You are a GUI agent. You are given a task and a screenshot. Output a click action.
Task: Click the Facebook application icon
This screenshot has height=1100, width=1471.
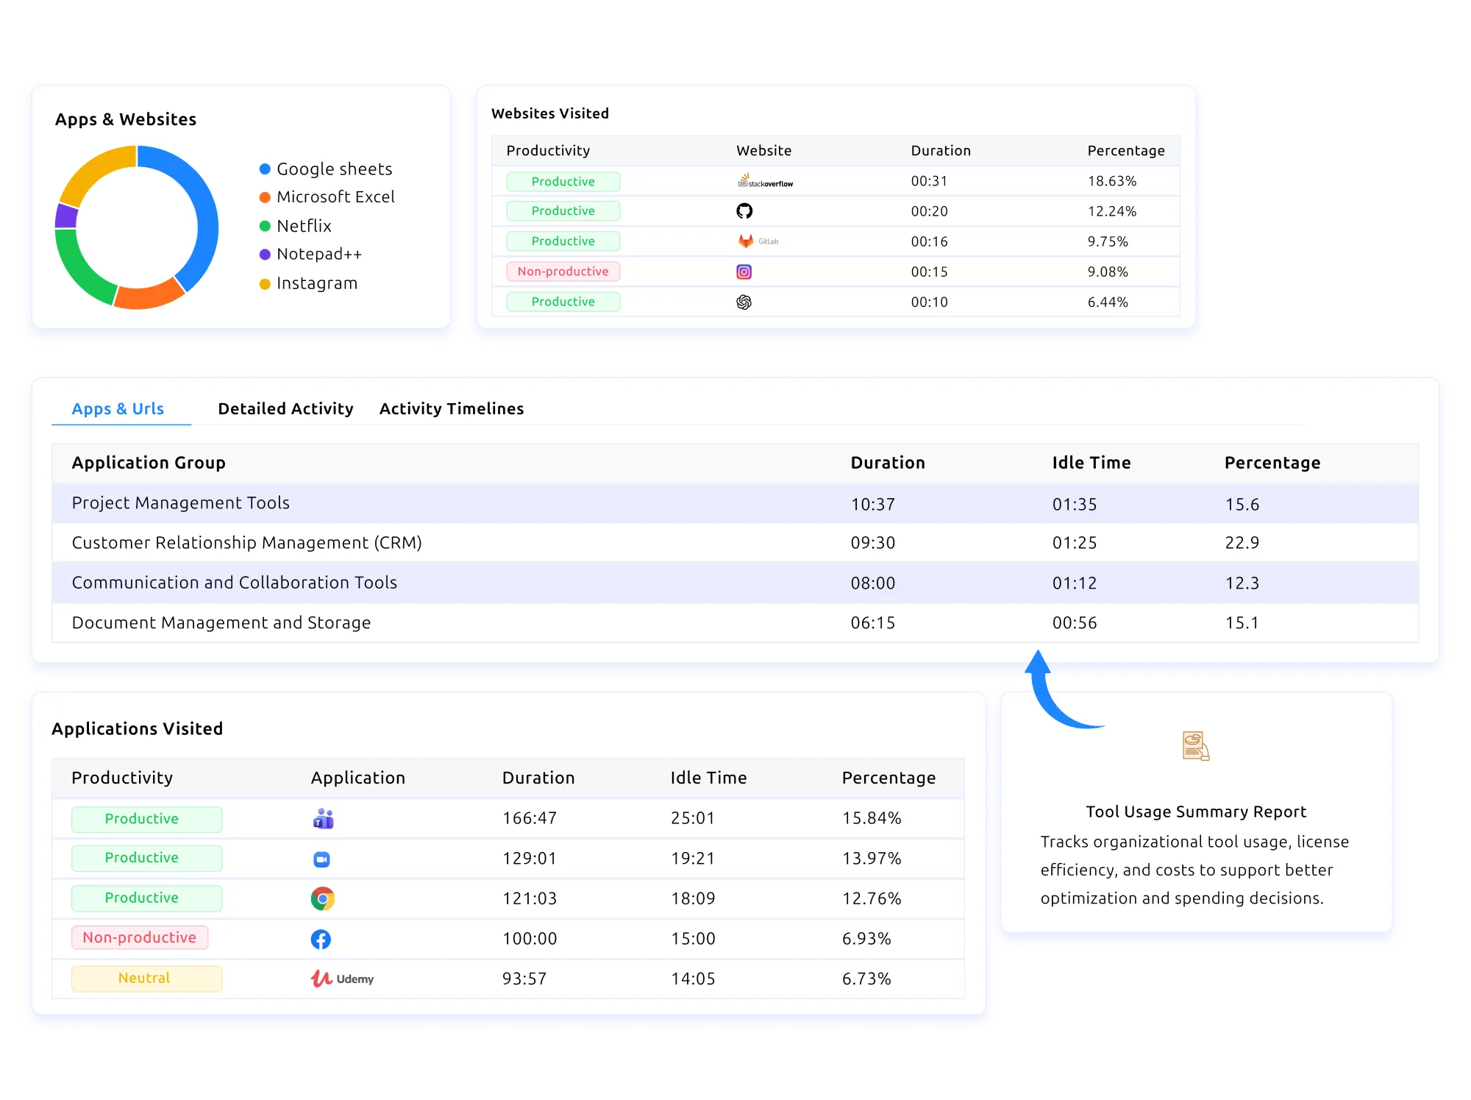tap(321, 939)
